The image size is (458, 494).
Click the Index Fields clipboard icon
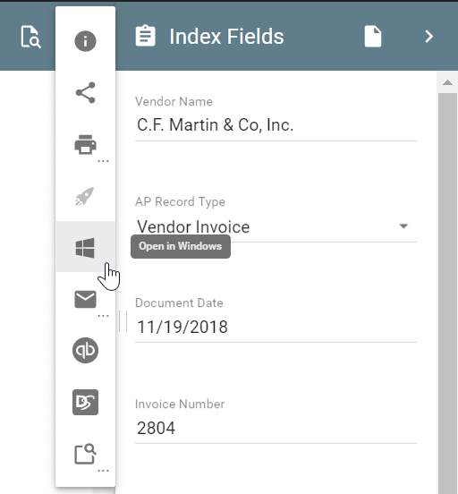click(x=145, y=36)
